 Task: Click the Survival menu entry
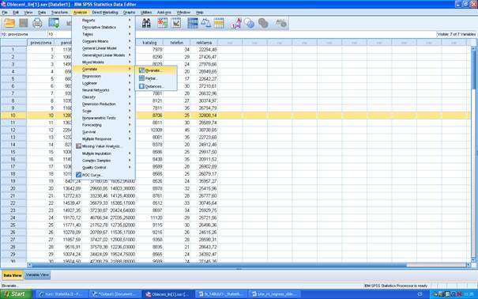[104, 132]
